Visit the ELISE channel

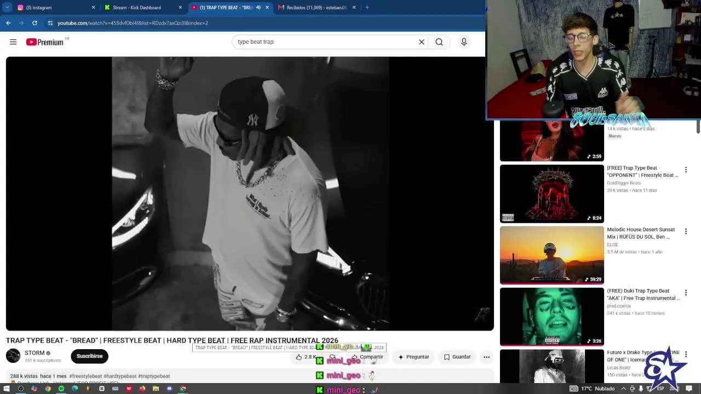[612, 245]
